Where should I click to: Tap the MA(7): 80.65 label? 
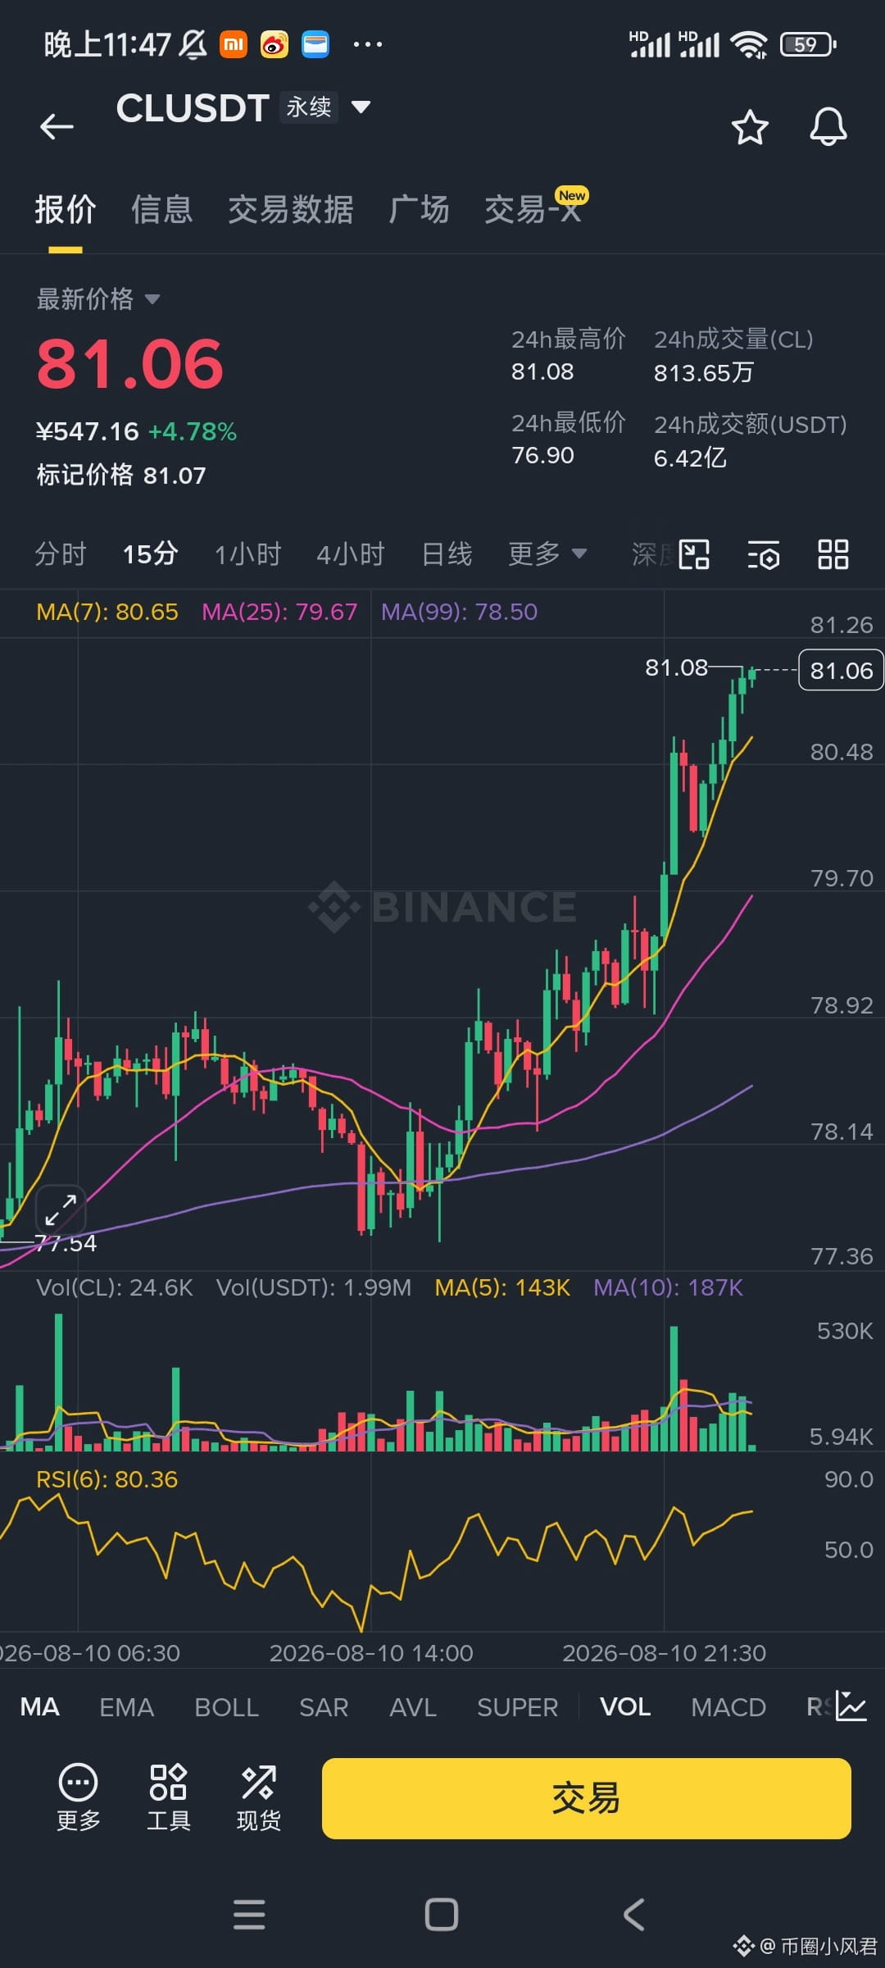click(x=107, y=612)
